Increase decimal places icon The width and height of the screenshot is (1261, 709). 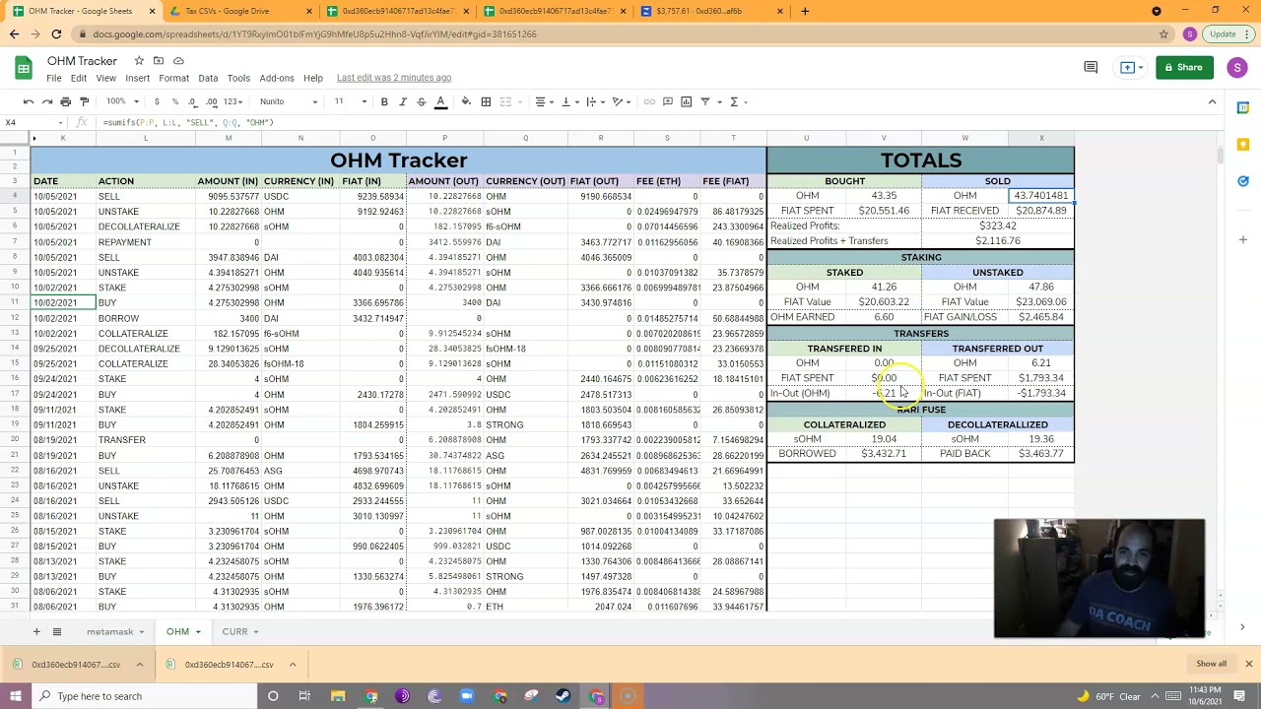point(212,101)
